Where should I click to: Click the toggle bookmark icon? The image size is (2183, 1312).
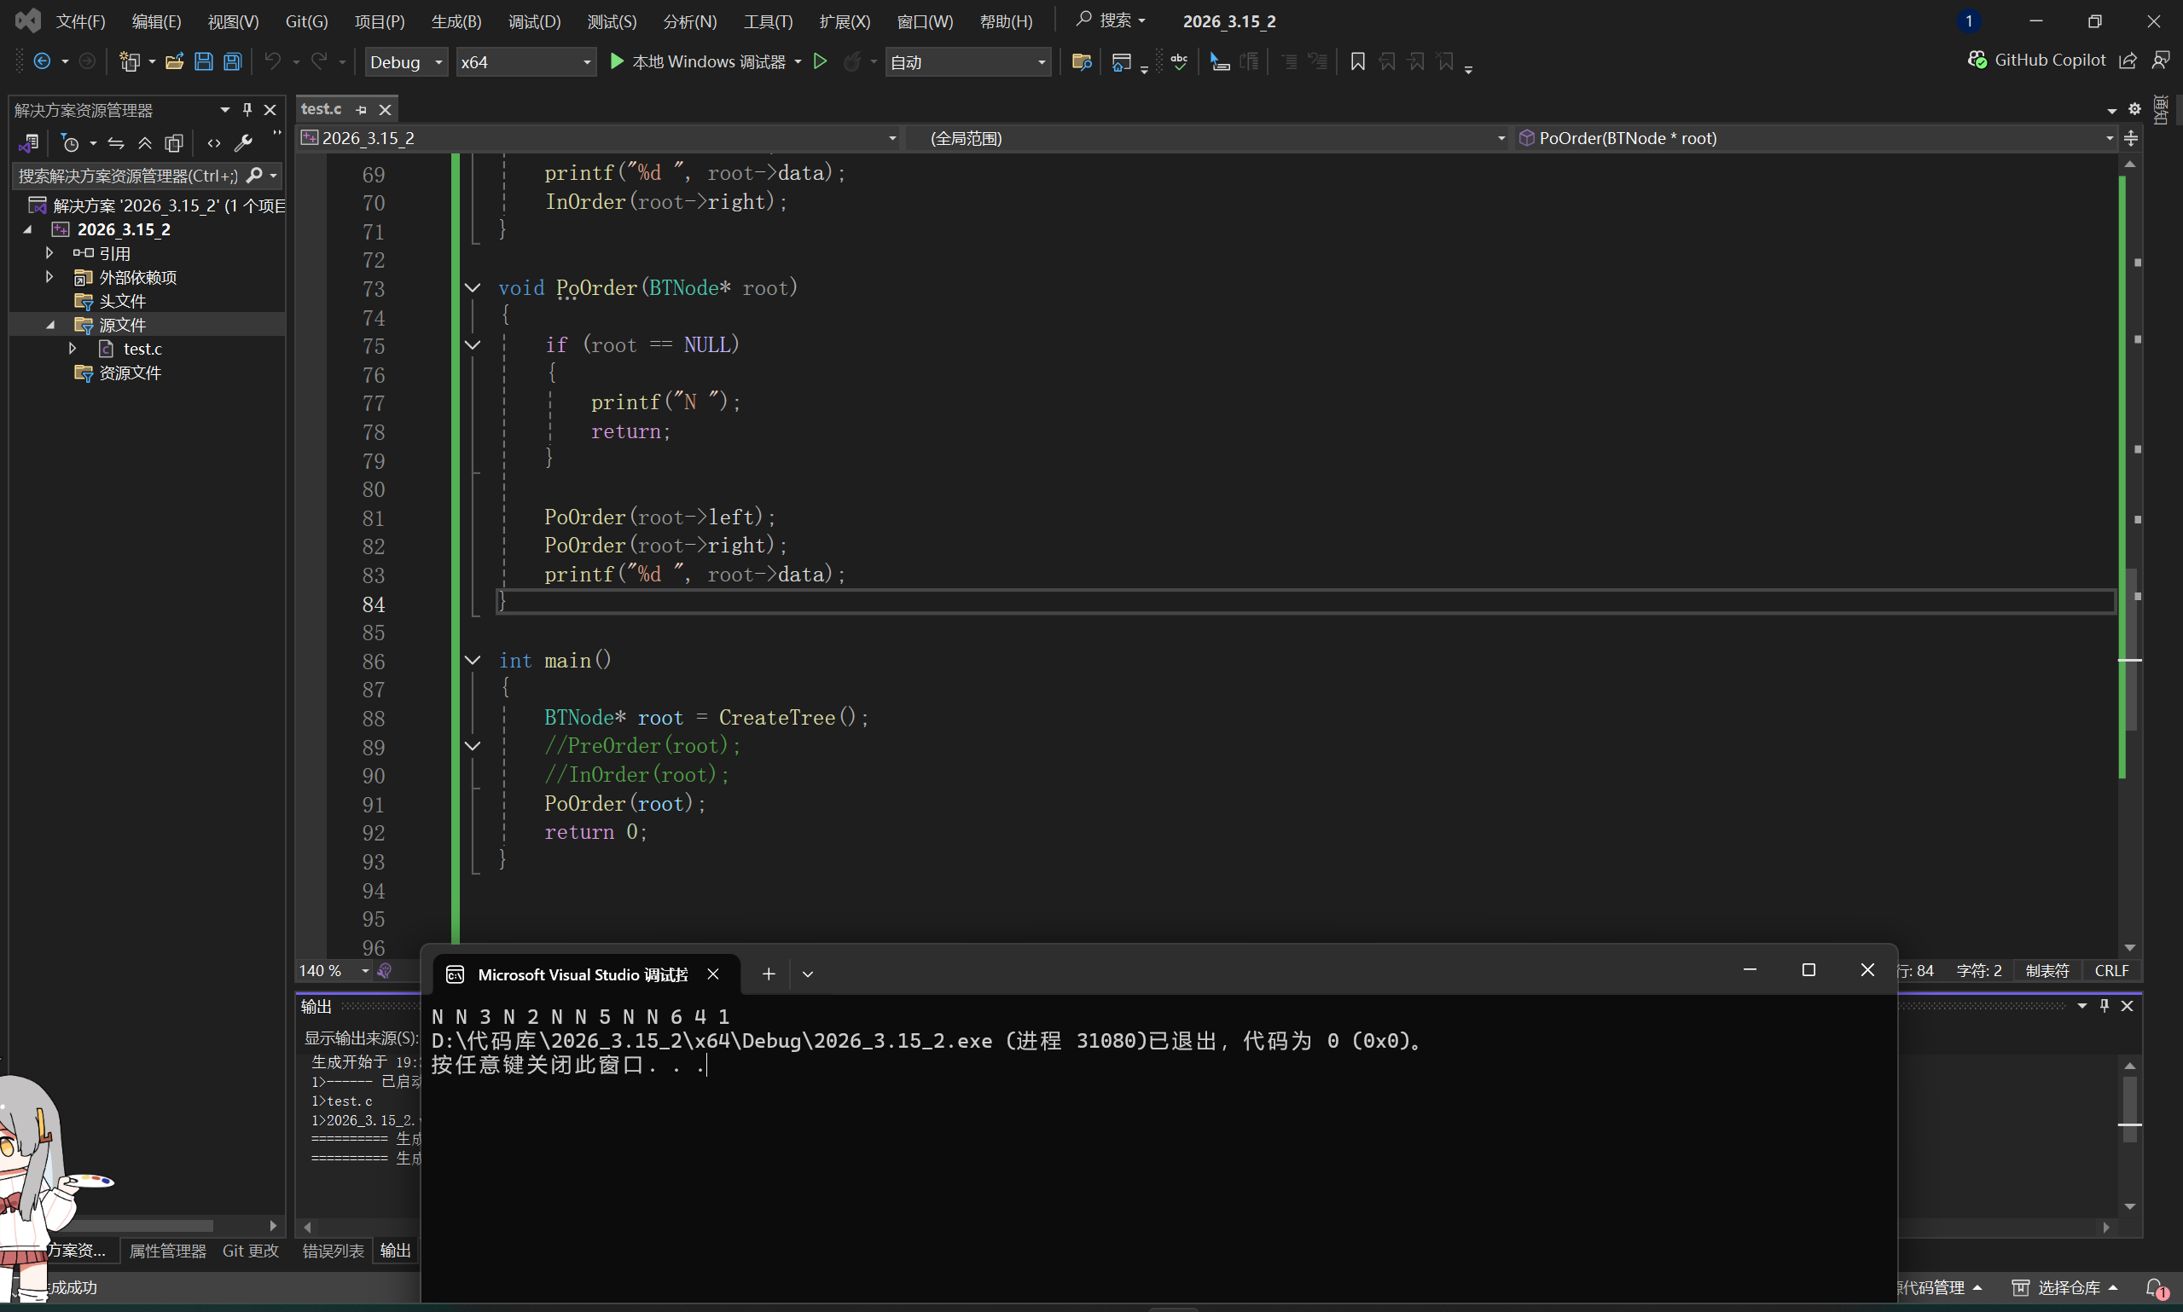1358,61
